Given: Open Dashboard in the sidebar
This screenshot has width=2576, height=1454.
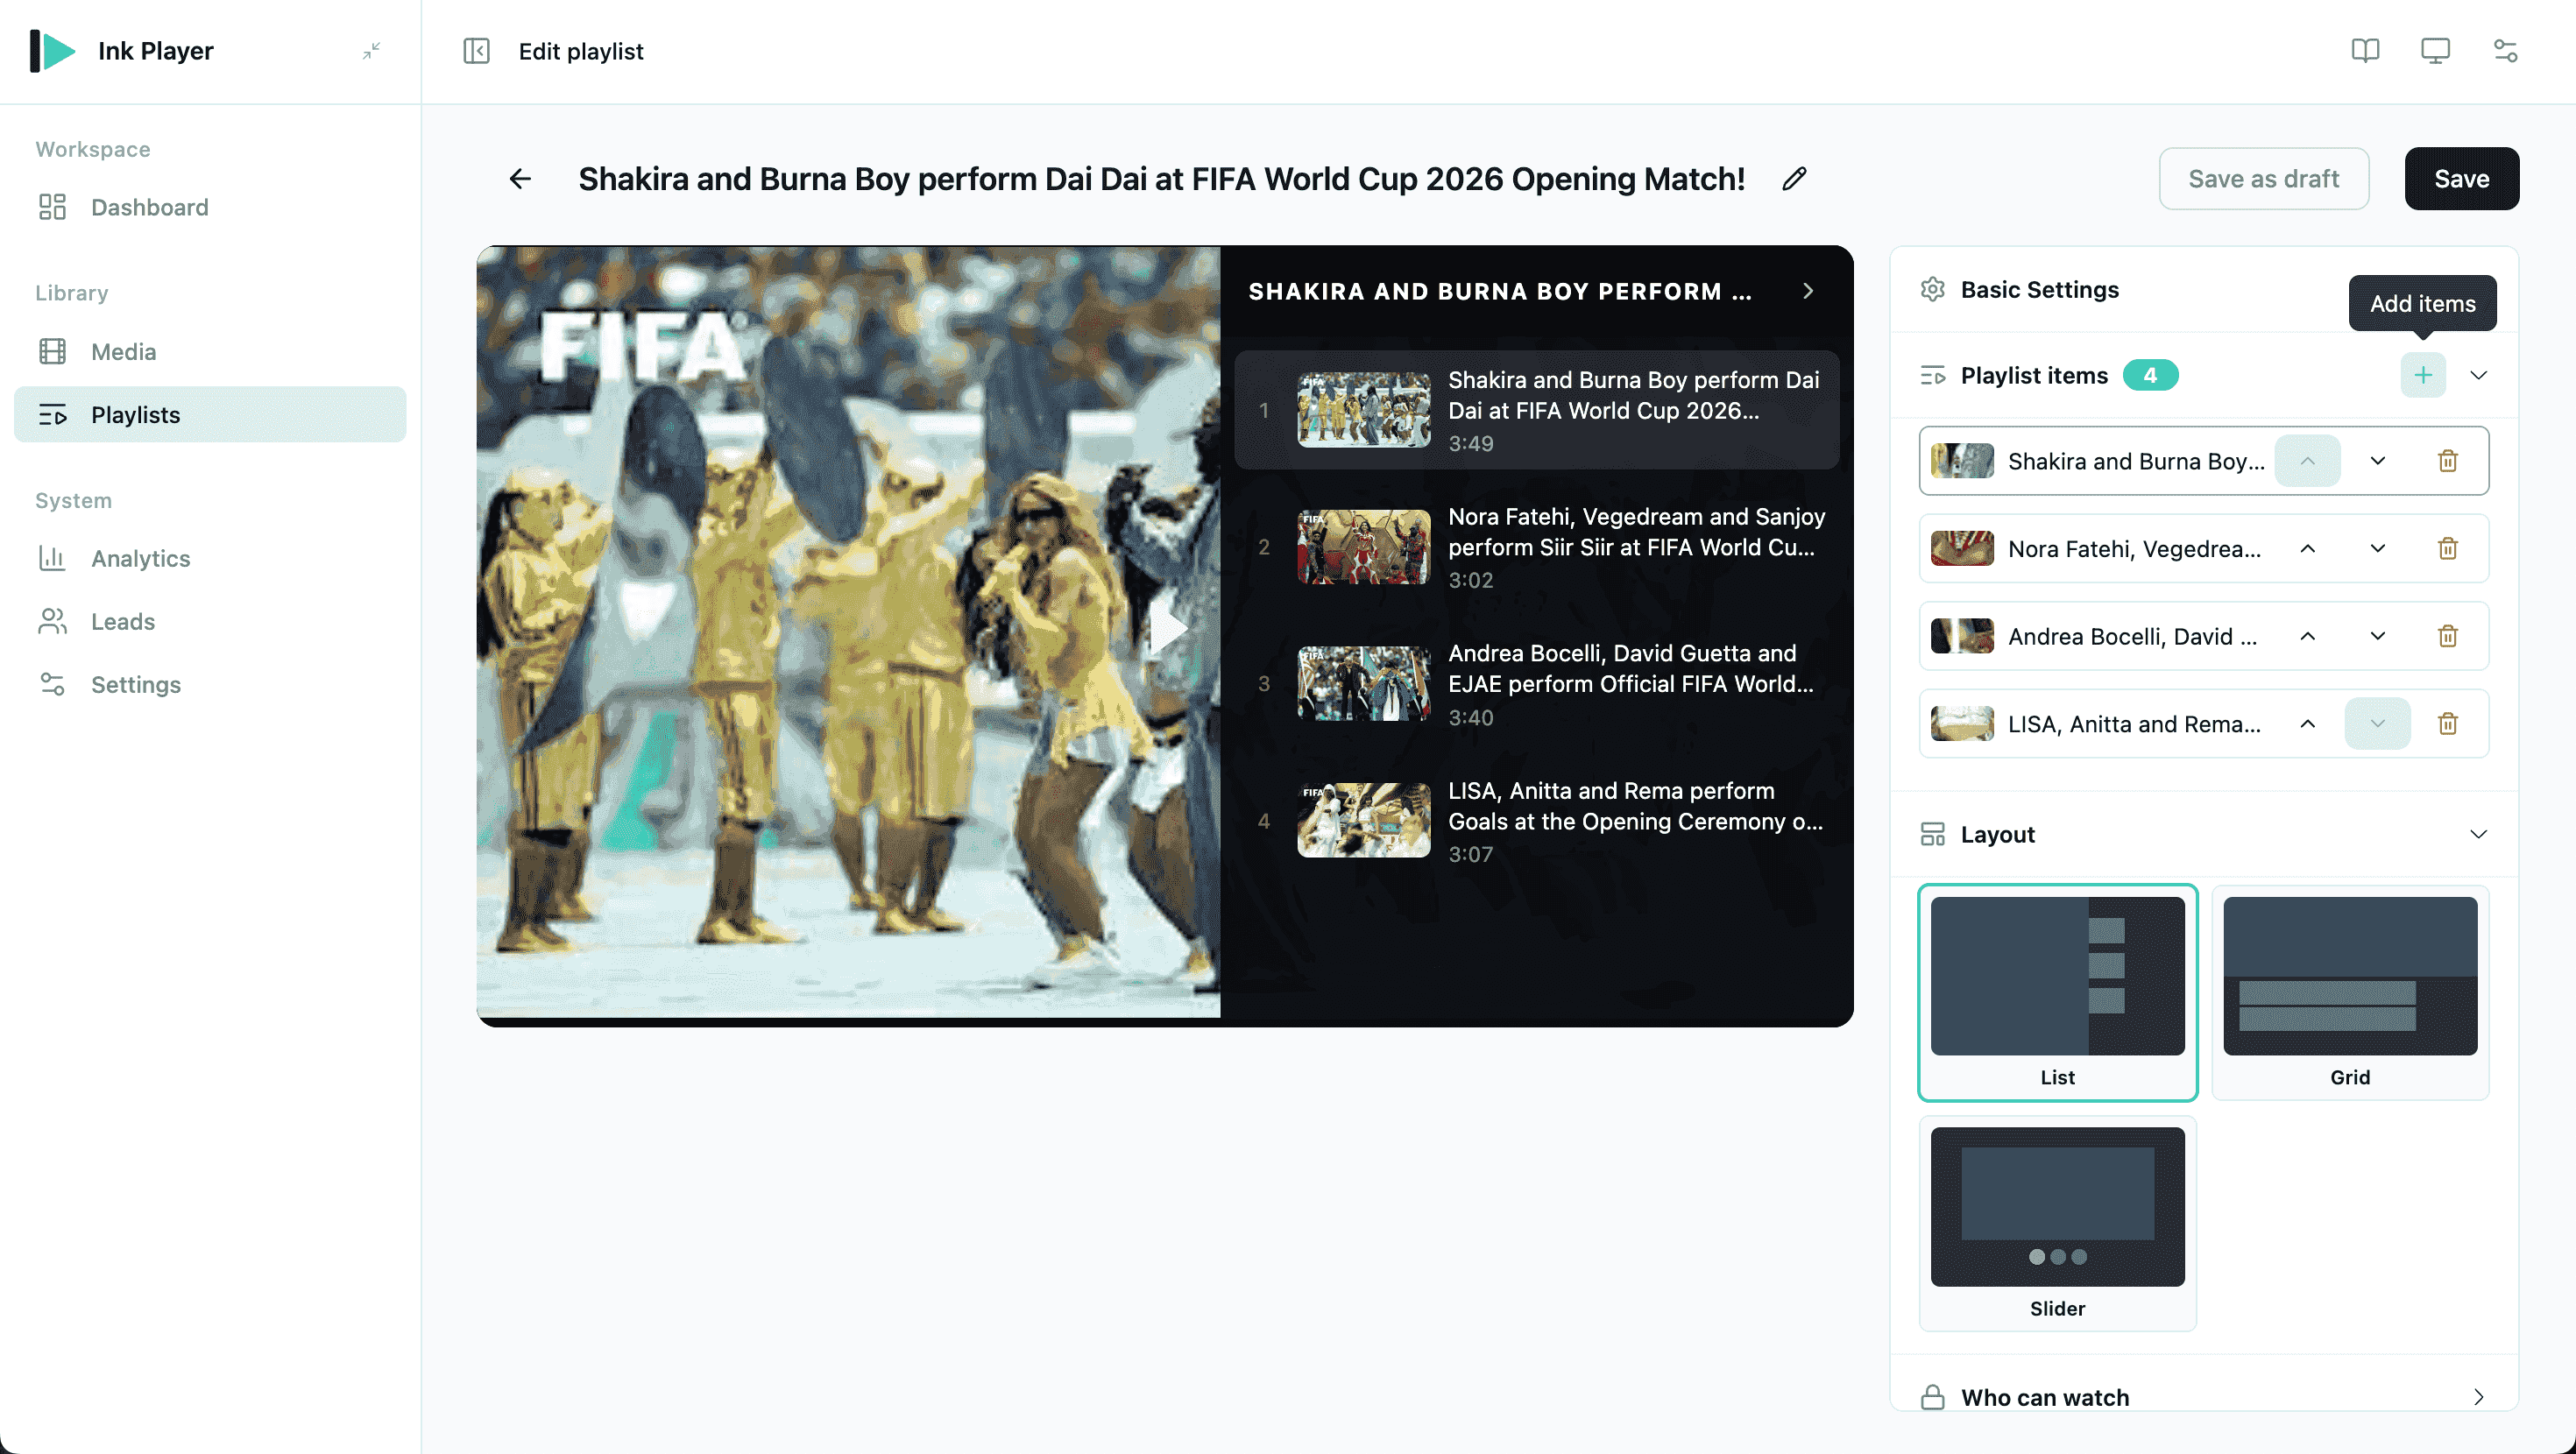Looking at the screenshot, I should click(x=210, y=207).
